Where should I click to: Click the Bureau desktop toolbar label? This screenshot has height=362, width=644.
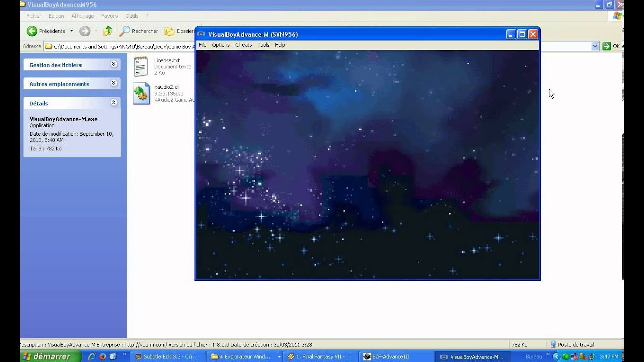[534, 357]
